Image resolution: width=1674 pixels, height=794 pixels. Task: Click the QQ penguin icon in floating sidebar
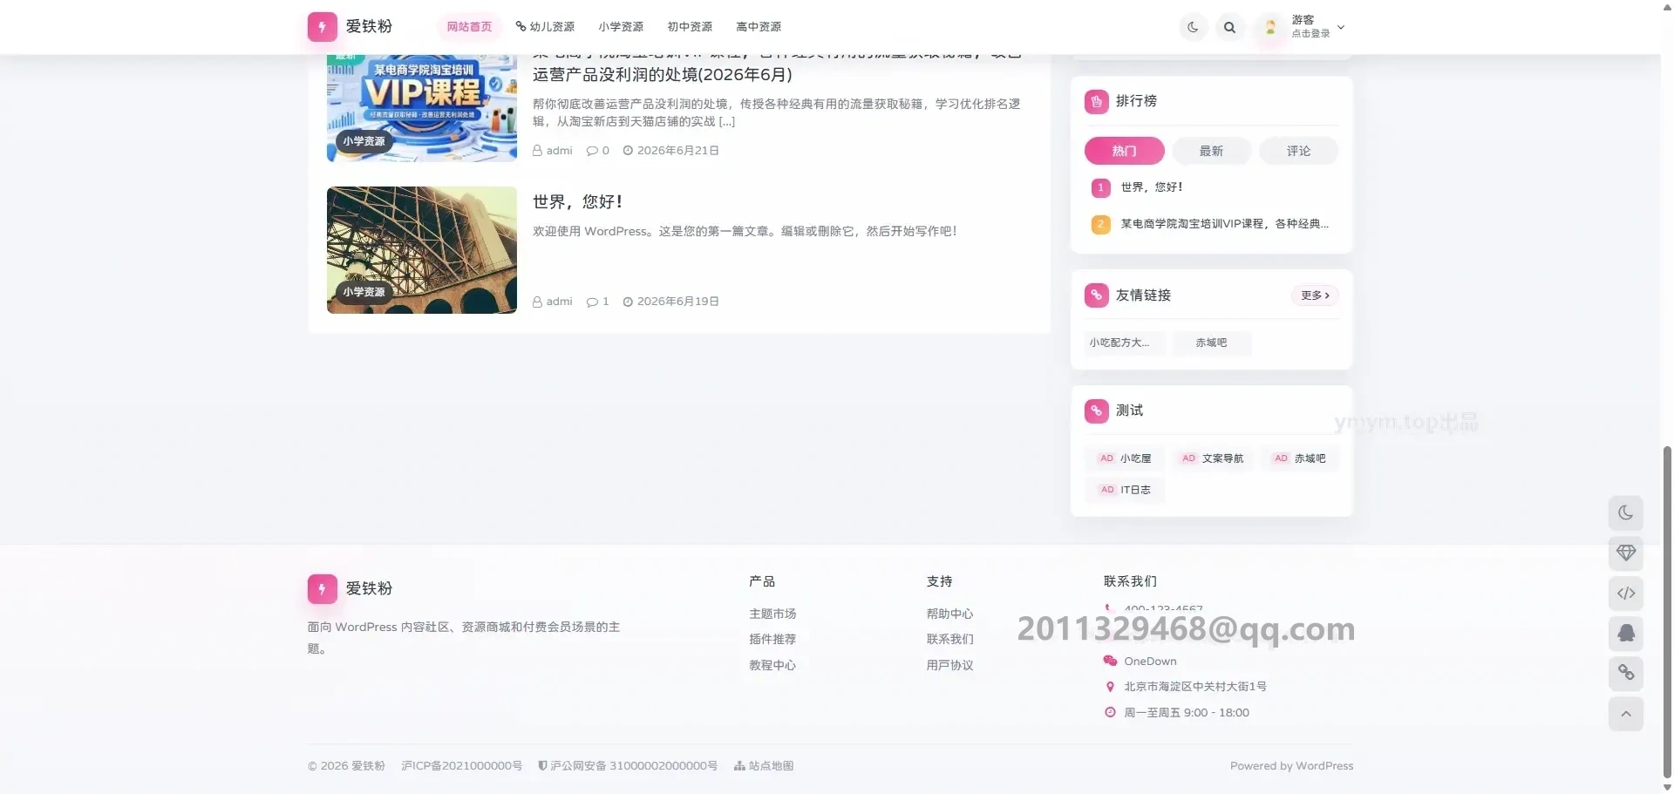[1626, 634]
